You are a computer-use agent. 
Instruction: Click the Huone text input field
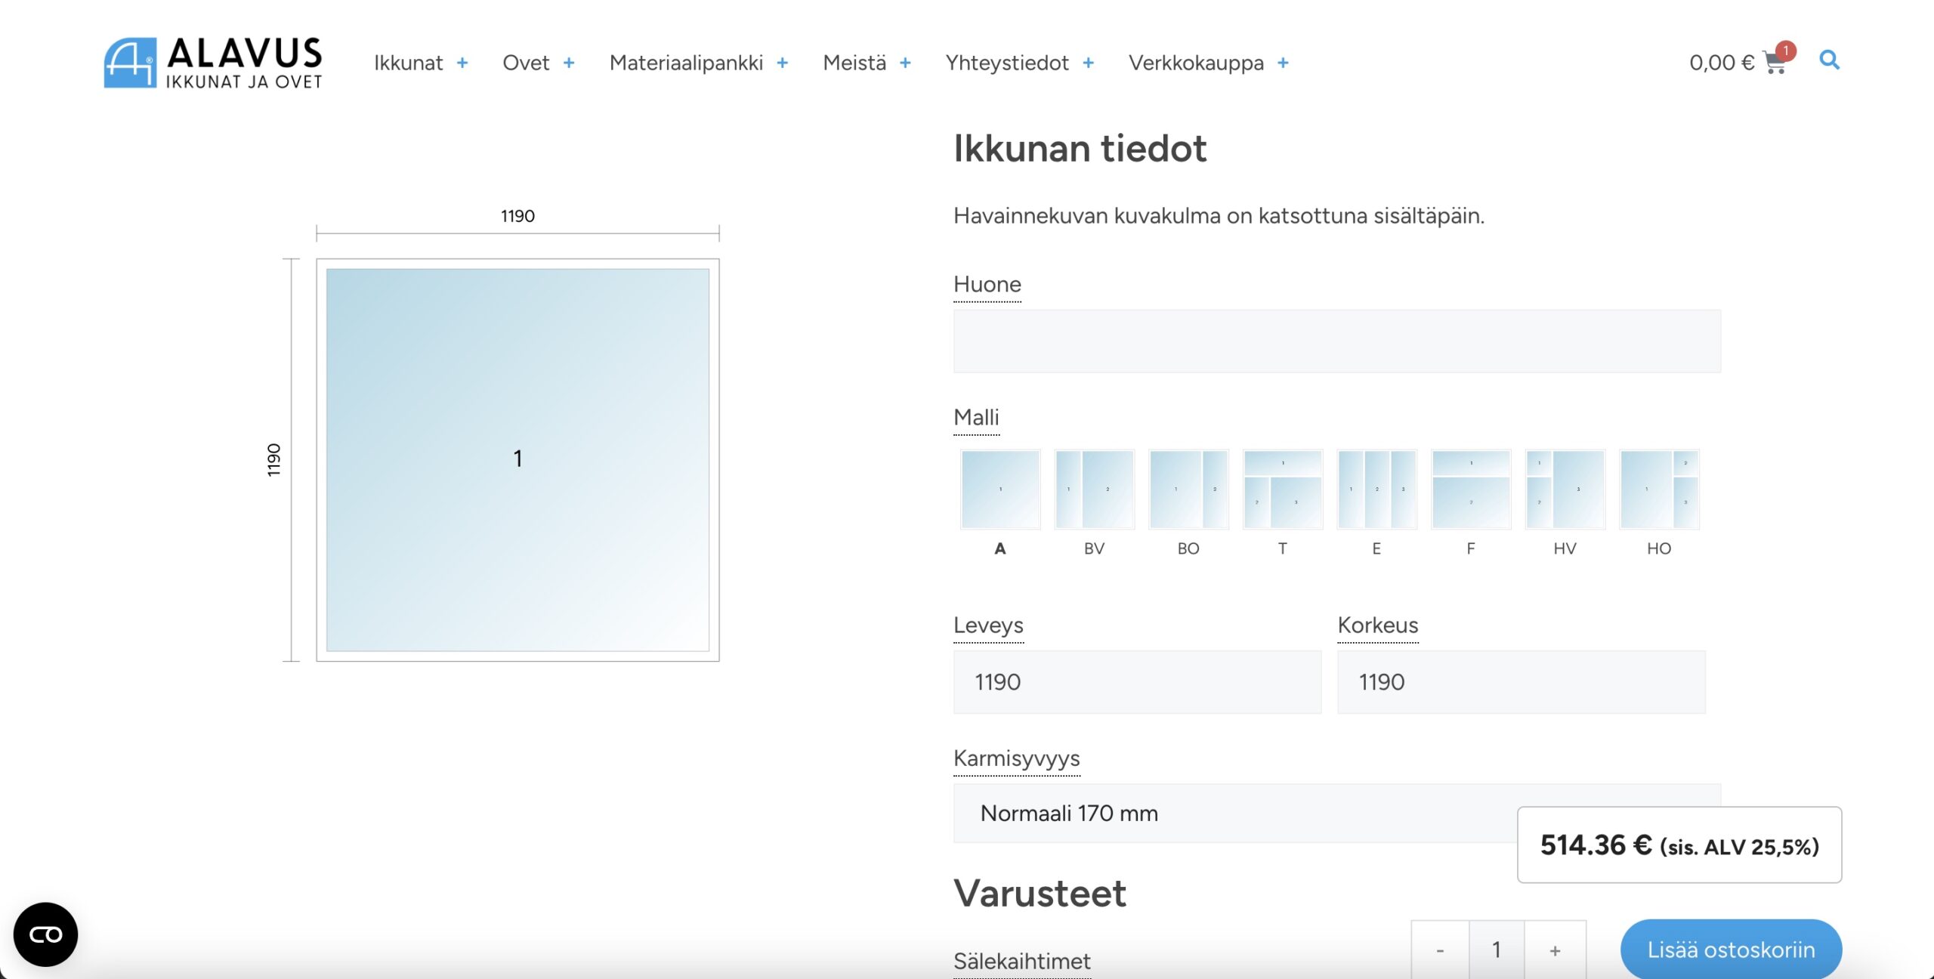[1336, 341]
